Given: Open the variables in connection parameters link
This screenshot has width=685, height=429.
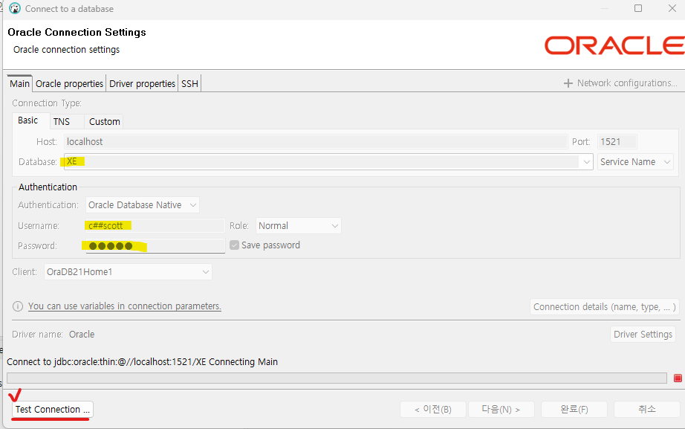Looking at the screenshot, I should [125, 306].
